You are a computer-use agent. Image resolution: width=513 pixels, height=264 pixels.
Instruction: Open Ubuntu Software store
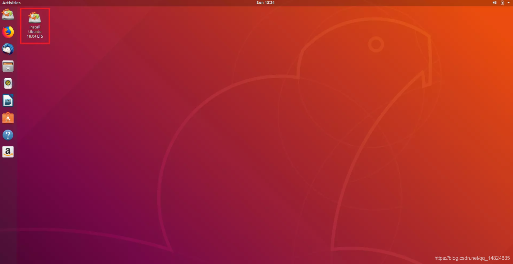pos(8,118)
